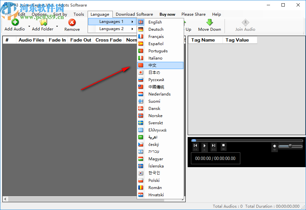Open the Tools menu
Screen dimensions: 306x210
coord(78,14)
